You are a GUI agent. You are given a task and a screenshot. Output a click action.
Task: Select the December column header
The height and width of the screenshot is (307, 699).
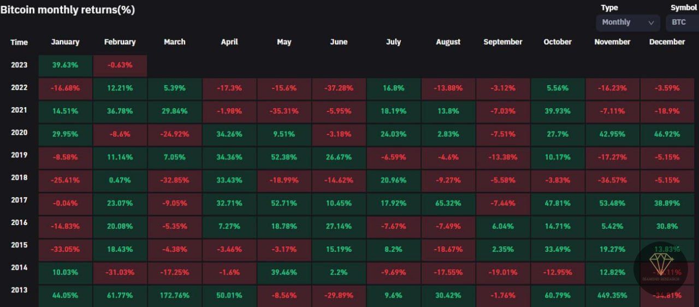coord(667,42)
